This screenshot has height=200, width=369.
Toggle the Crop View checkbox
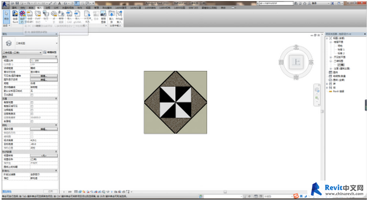pos(32,102)
